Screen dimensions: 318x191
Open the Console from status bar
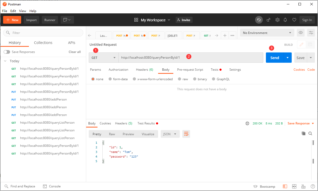pos(52,186)
